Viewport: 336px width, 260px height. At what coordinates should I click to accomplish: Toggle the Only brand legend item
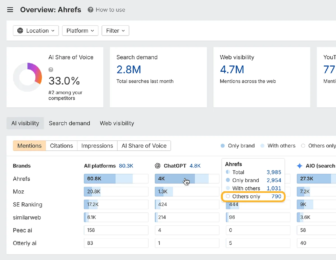click(x=238, y=146)
